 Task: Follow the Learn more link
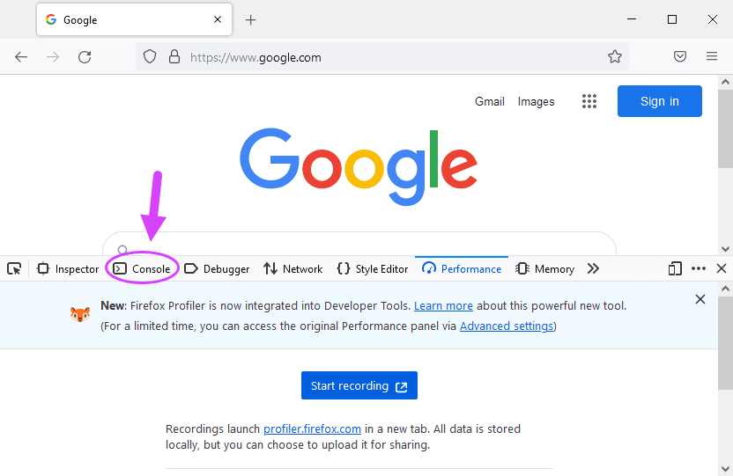pyautogui.click(x=443, y=306)
